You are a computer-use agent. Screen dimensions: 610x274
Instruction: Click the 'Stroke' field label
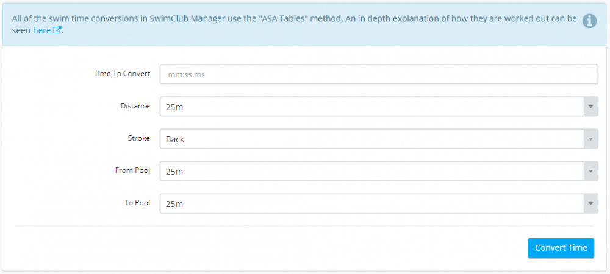(138, 138)
